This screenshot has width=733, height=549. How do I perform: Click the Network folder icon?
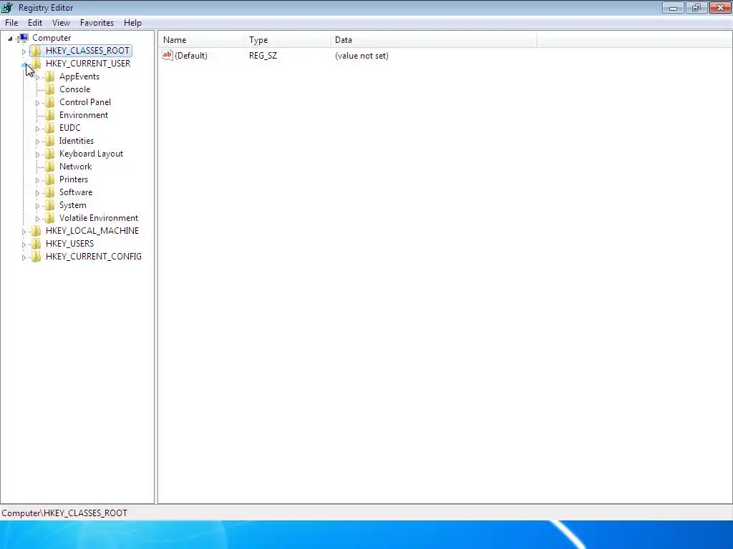[49, 166]
